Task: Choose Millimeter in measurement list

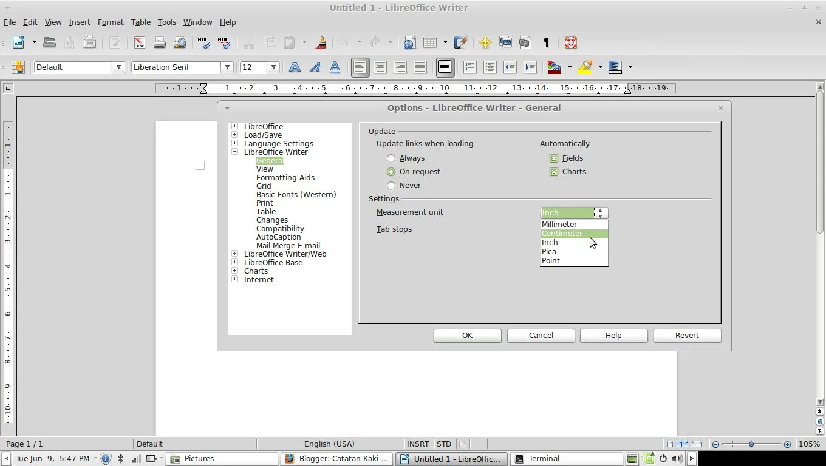Action: click(x=574, y=225)
